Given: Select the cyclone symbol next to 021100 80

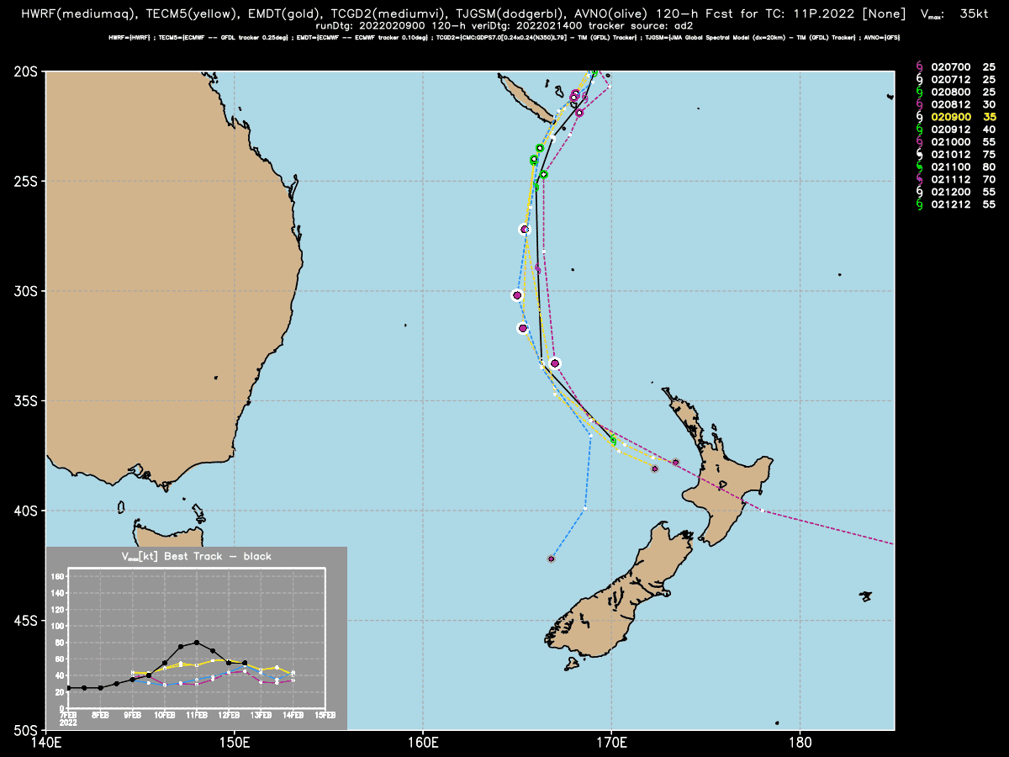Looking at the screenshot, I should pos(919,167).
